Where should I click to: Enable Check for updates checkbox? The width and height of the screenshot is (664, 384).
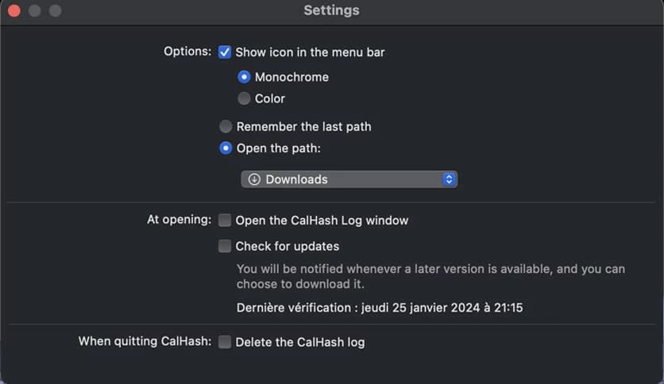point(225,246)
